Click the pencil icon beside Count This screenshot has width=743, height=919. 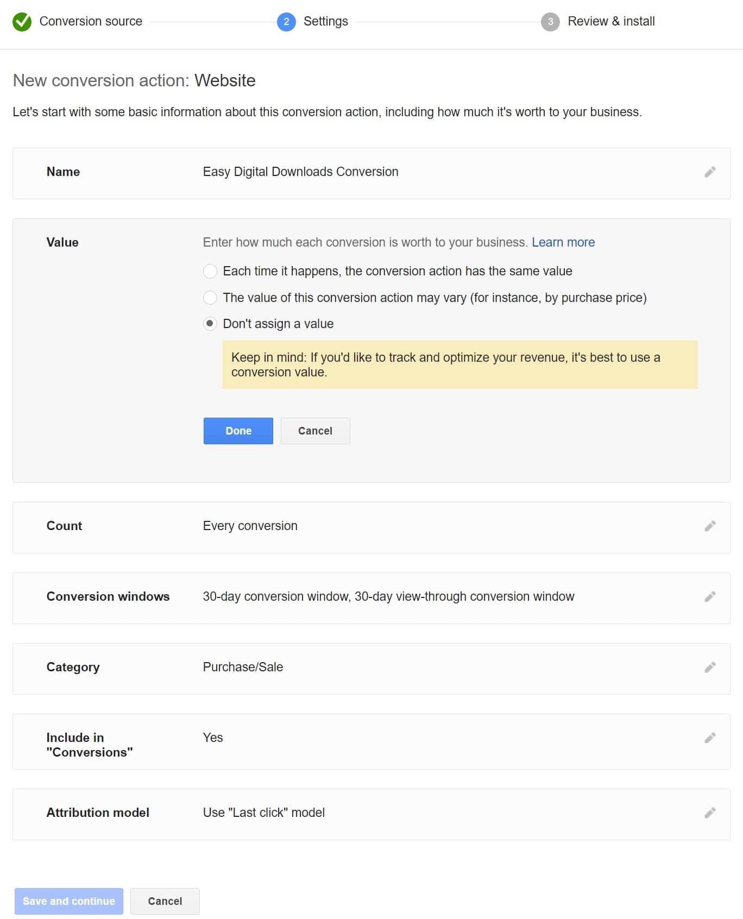[709, 526]
